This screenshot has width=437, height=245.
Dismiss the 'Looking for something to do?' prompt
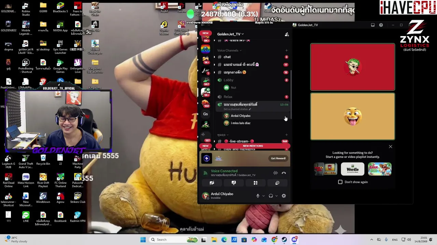[391, 147]
